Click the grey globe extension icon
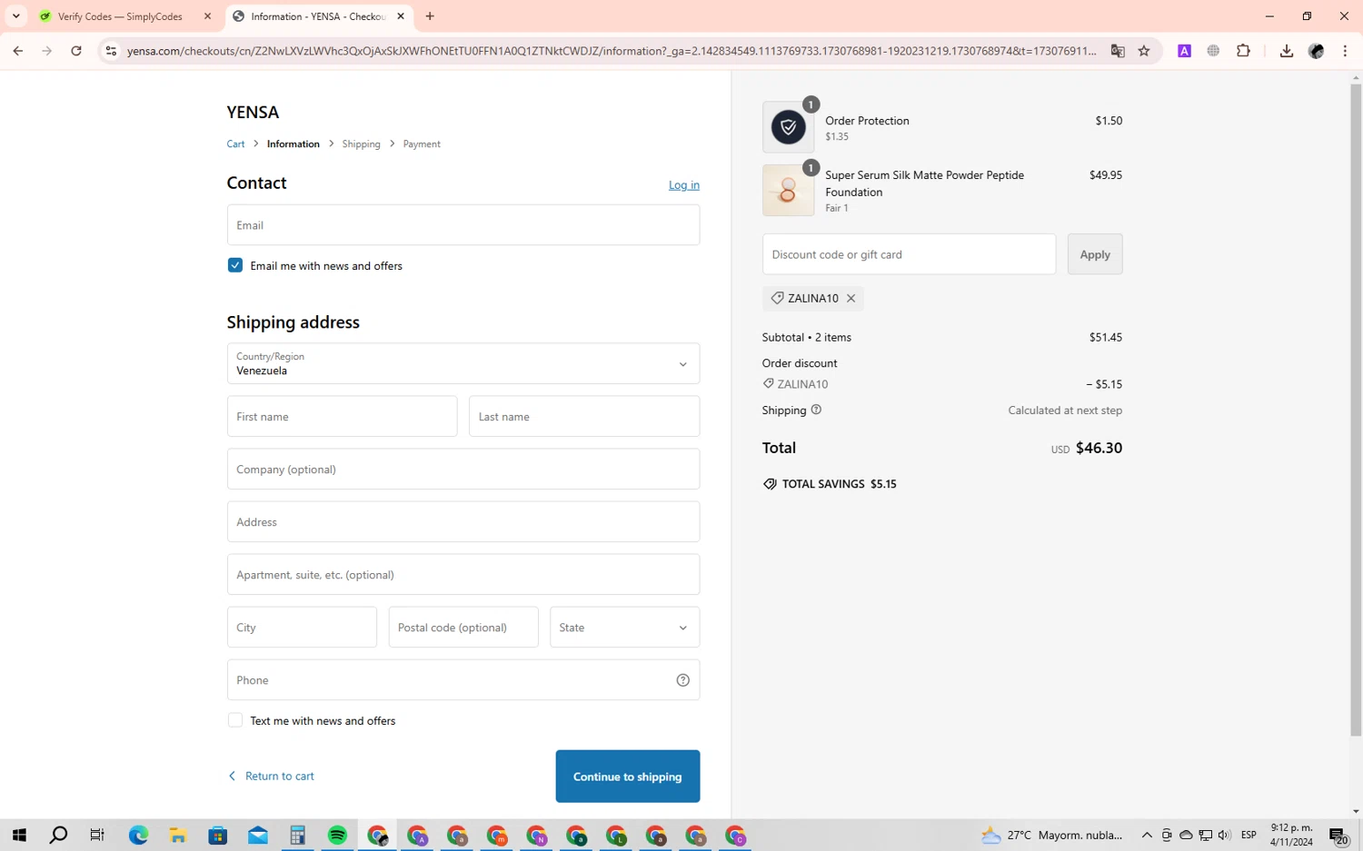This screenshot has width=1363, height=851. [x=1213, y=51]
